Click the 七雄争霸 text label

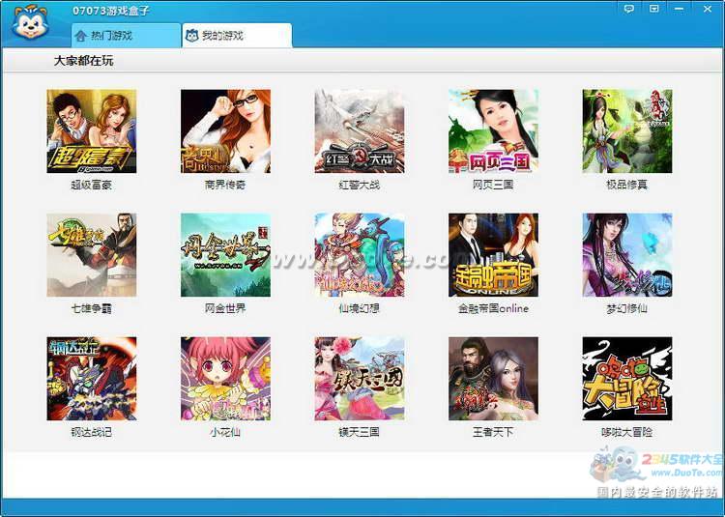tap(92, 308)
